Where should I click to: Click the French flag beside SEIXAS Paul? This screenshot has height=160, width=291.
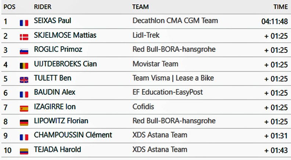click(x=24, y=22)
